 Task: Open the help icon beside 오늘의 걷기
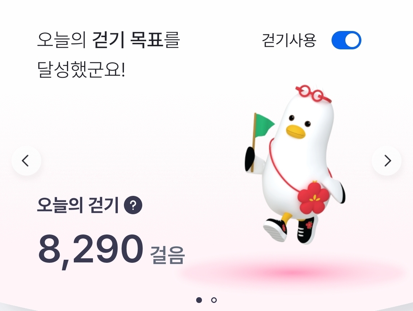point(133,205)
